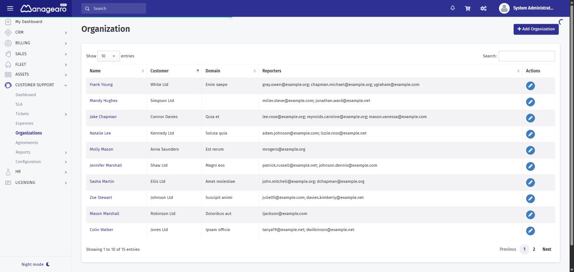Image resolution: width=574 pixels, height=272 pixels.
Task: Edit the Frank Young organization
Action: pos(530,86)
